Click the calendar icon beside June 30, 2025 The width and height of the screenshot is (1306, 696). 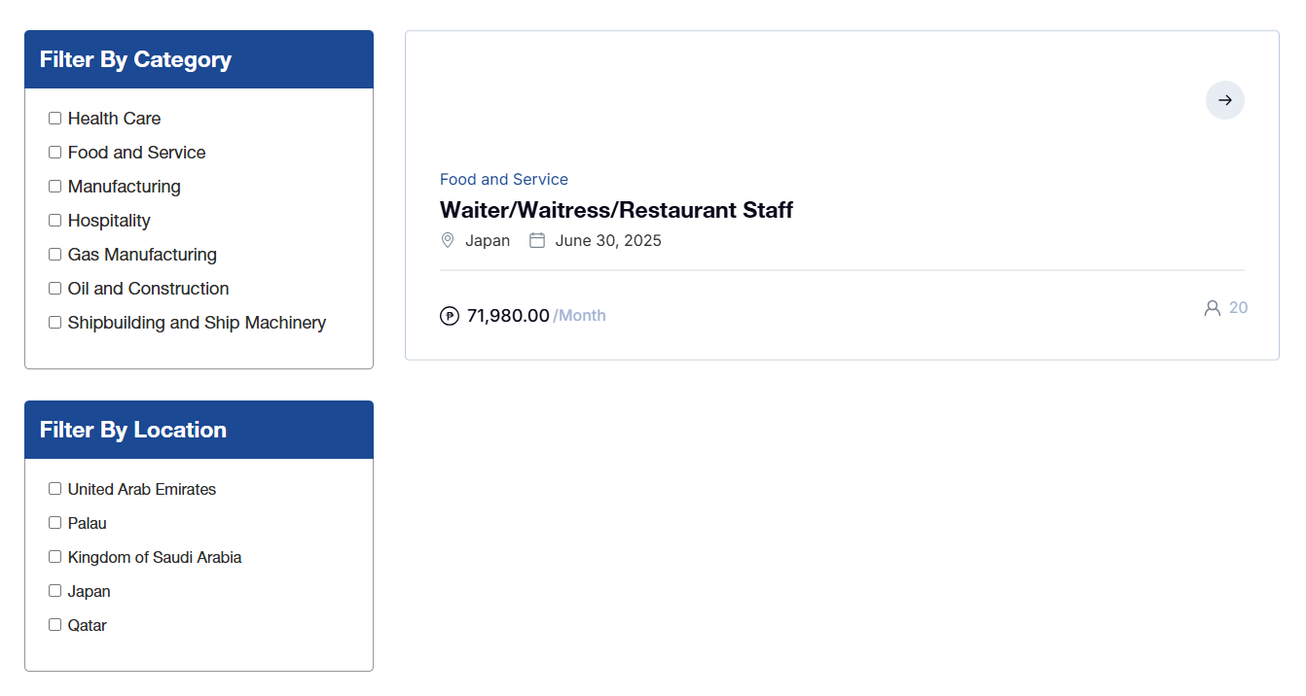tap(537, 240)
